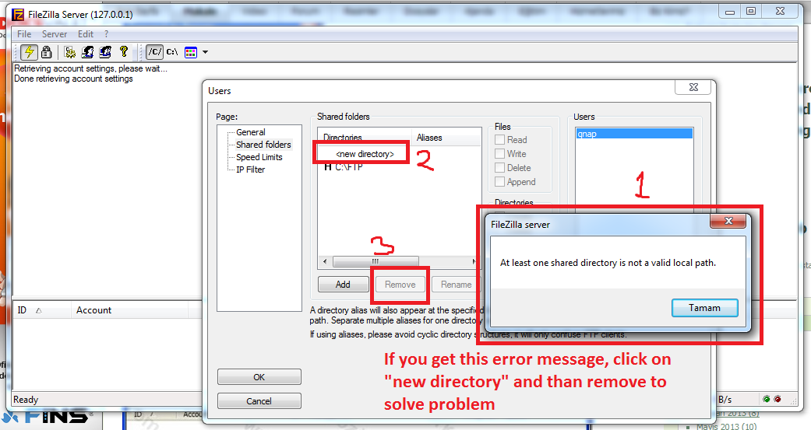Click the yellow question mark help icon
This screenshot has width=811, height=430.
pyautogui.click(x=123, y=51)
